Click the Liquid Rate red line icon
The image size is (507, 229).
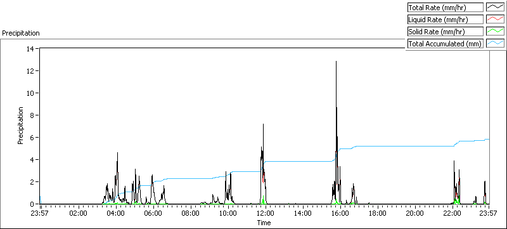495,20
